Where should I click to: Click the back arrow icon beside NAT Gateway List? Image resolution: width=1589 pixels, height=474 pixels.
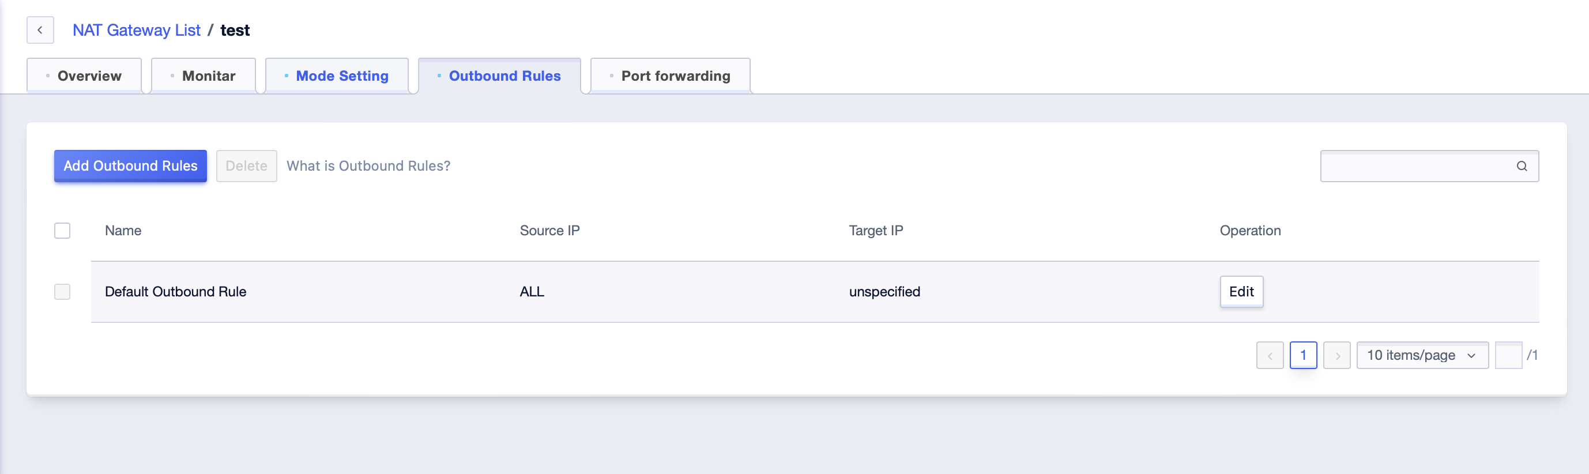click(40, 29)
